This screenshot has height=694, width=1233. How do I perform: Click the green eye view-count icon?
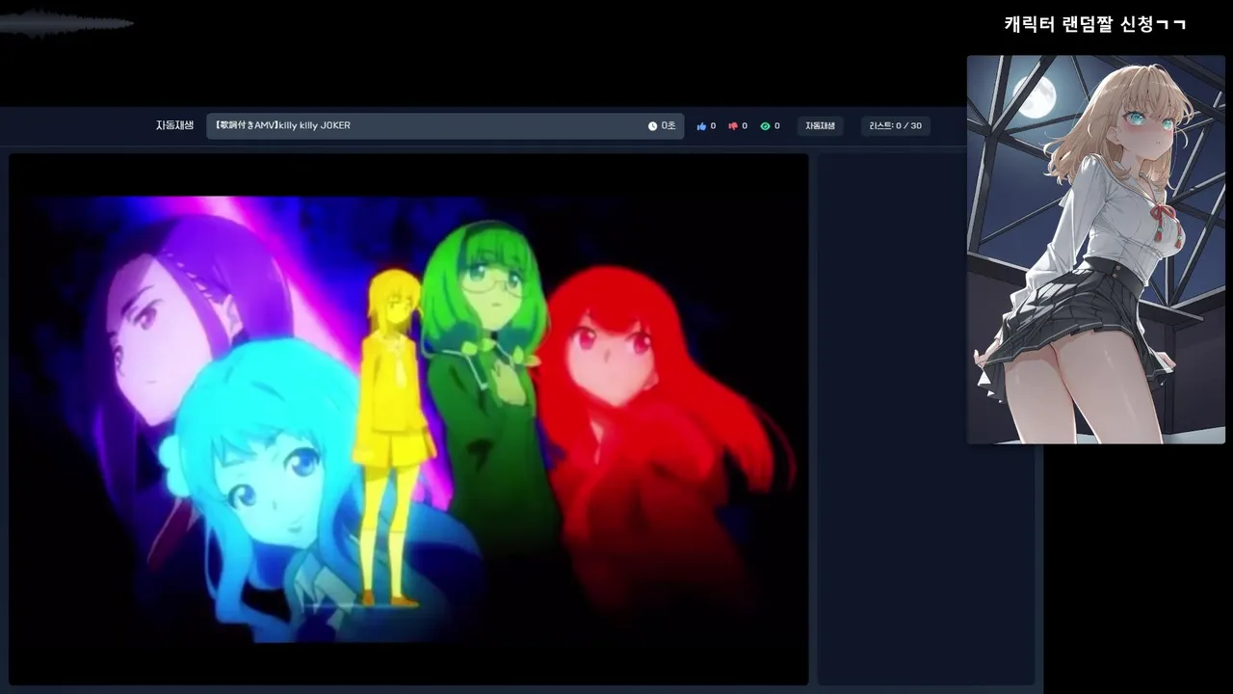(765, 126)
